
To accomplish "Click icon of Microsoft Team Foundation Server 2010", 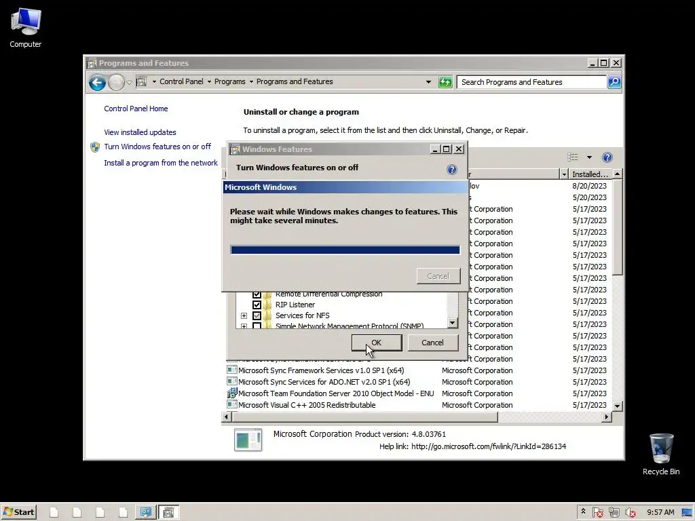I will coord(231,393).
